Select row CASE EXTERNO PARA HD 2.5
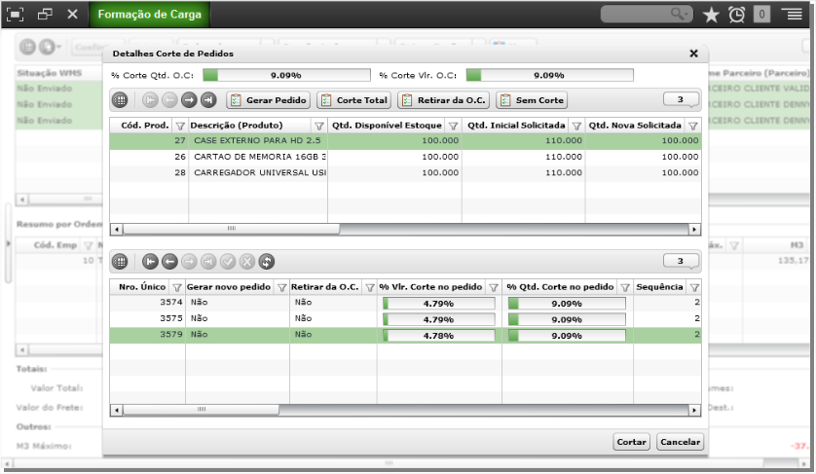The width and height of the screenshot is (816, 474). pyautogui.click(x=405, y=141)
